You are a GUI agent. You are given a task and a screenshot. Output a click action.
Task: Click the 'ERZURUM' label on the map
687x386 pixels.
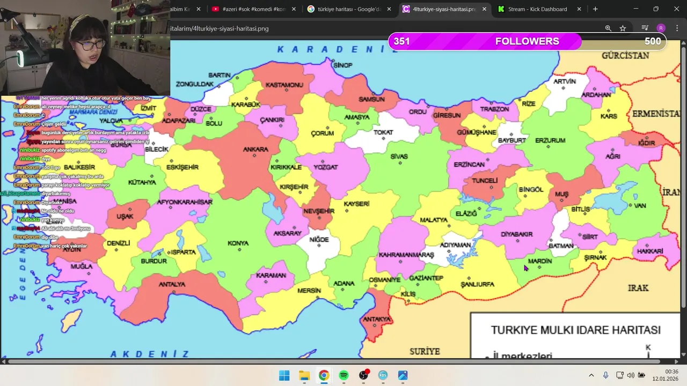click(x=550, y=140)
